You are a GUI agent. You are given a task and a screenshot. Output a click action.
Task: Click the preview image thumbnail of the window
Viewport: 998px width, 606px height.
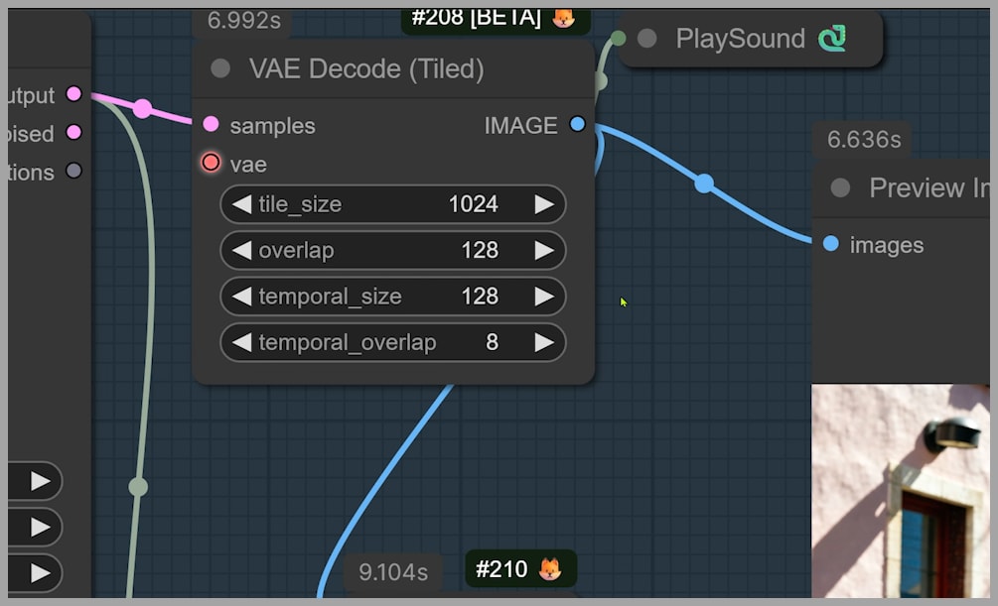pyautogui.click(x=905, y=491)
